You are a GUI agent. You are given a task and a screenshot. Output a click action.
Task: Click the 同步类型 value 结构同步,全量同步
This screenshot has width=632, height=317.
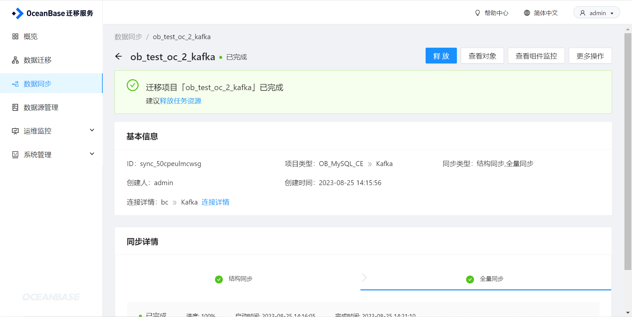(x=505, y=164)
